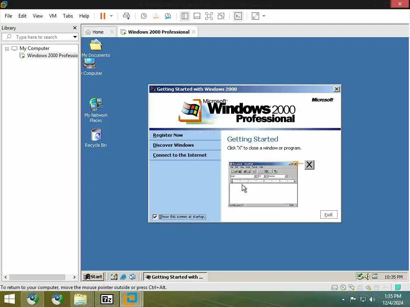Click Discover Windows in Getting Started

point(173,145)
